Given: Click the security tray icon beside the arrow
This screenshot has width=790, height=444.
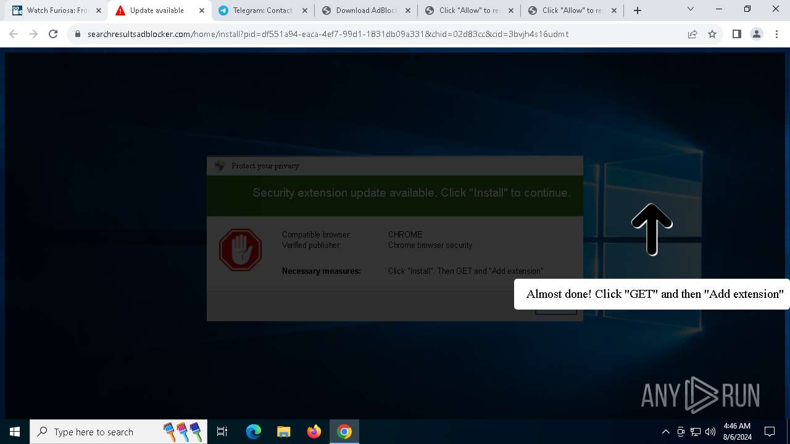Looking at the screenshot, I should [681, 432].
